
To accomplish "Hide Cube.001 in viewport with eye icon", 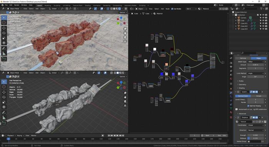I will [x=263, y=23].
